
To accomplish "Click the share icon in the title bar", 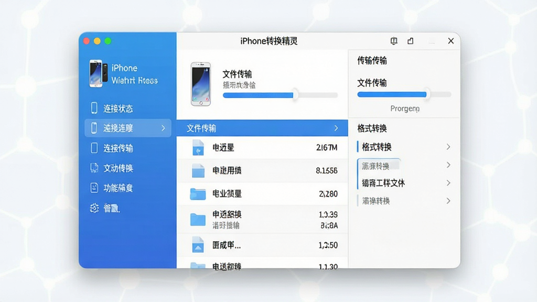I will click(410, 41).
